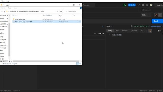This screenshot has width=163, height=92.
Task: Click the comment icon beside the pencil
Action: click(160, 15)
